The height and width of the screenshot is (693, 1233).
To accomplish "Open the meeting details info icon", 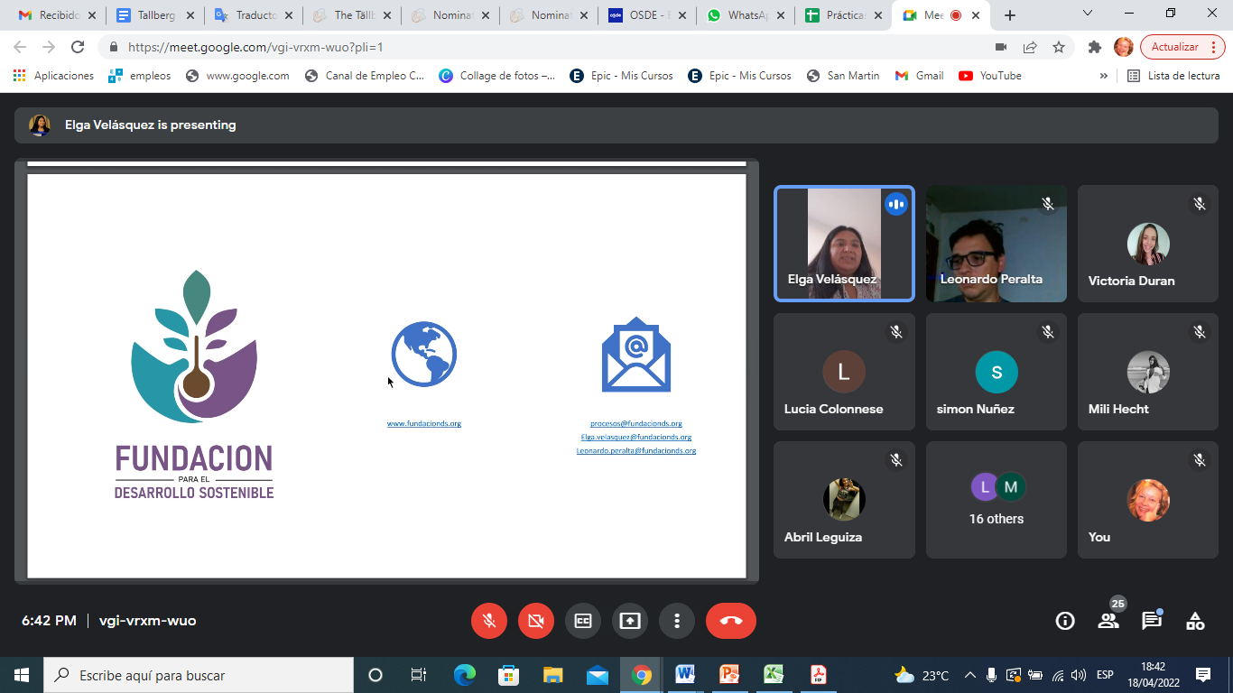I will coord(1065,621).
